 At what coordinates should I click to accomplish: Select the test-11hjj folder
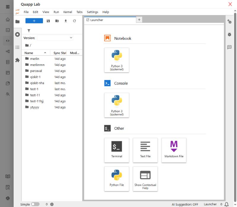click(x=52, y=101)
